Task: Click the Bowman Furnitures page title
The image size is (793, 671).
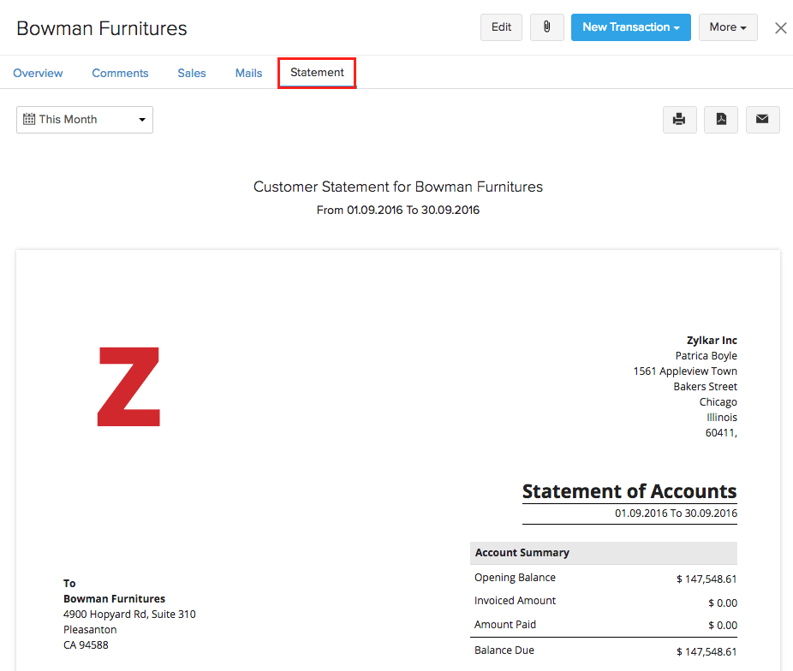Action: pos(102,28)
